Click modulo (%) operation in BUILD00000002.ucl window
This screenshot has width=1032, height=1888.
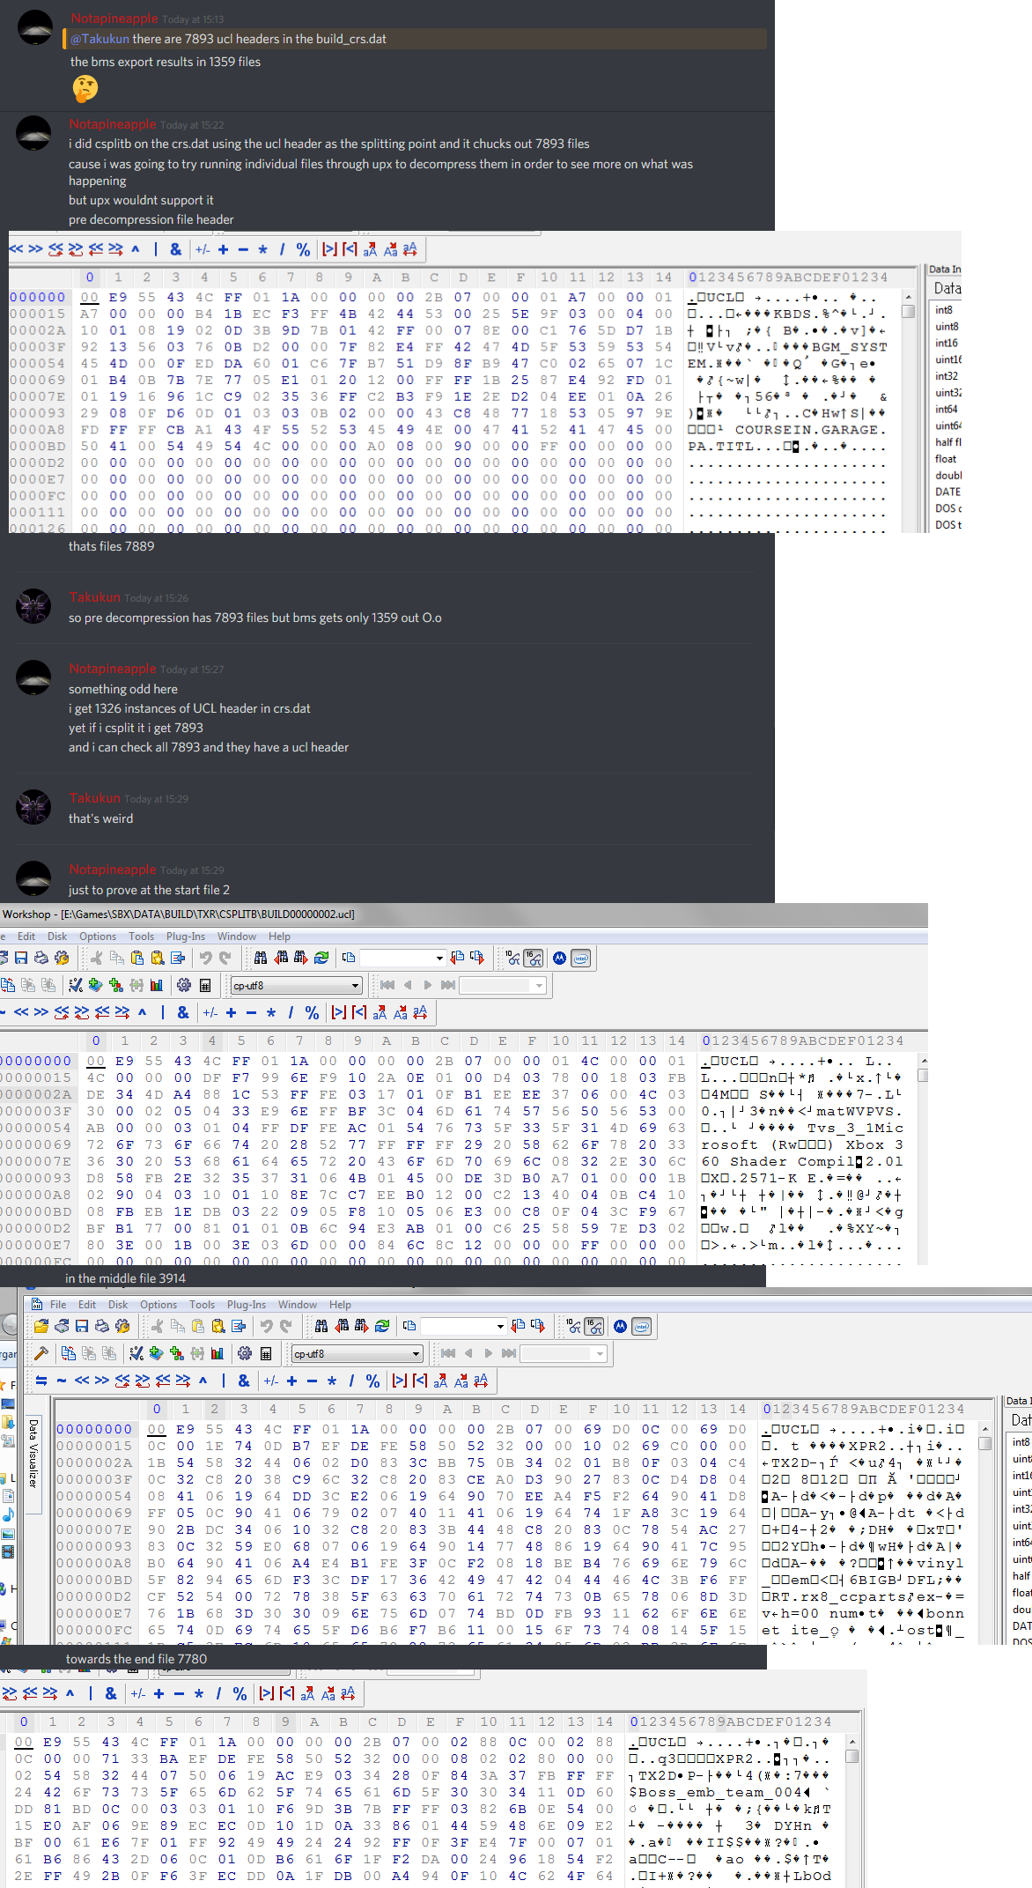coord(312,1012)
